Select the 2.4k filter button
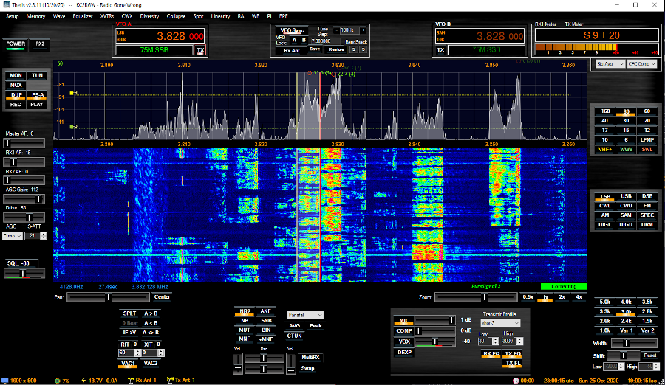The height and width of the screenshot is (385, 665). coord(626,321)
